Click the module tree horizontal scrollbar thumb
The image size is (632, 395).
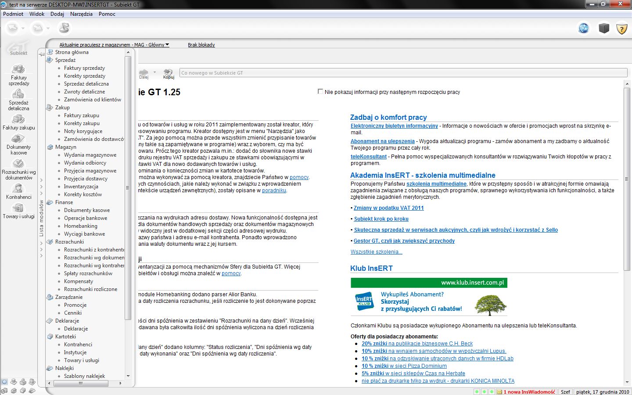click(81, 383)
